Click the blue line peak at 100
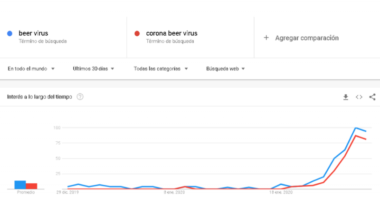380x217 pixels. (x=355, y=128)
